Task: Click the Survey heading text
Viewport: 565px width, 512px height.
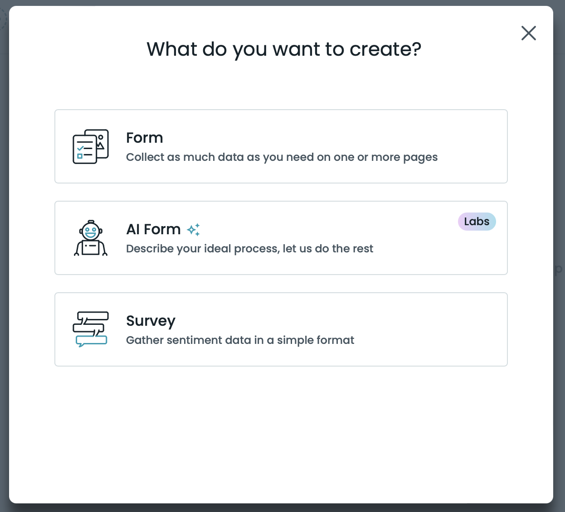Action: click(x=151, y=321)
